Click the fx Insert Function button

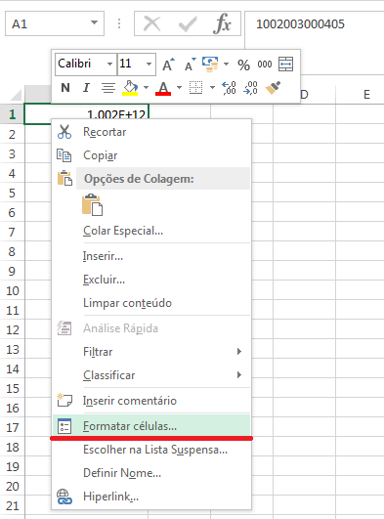tap(223, 23)
